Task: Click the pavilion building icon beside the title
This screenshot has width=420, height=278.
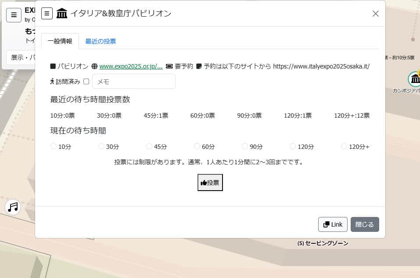Action: [x=62, y=13]
